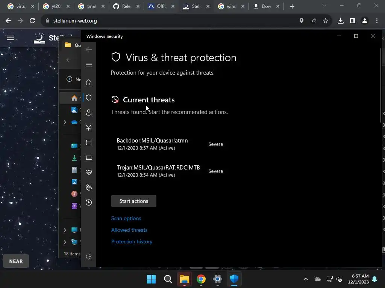Toggle Windows Security navigation hamburger menu
This screenshot has width=385, height=288.
click(x=89, y=64)
